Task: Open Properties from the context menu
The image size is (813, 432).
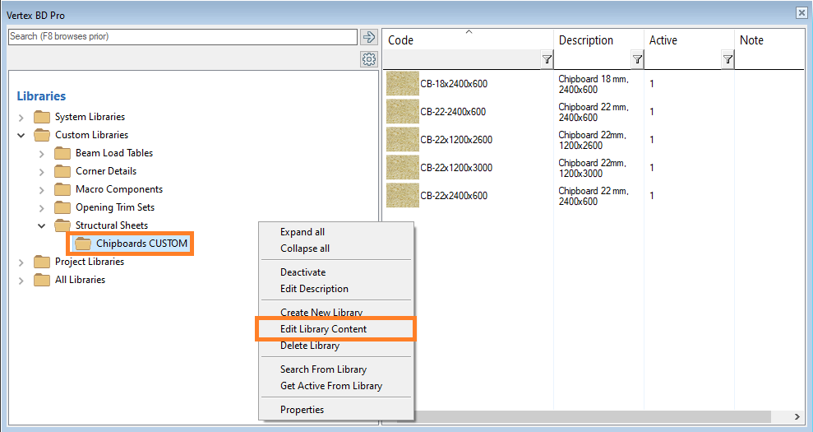Action: coord(302,410)
